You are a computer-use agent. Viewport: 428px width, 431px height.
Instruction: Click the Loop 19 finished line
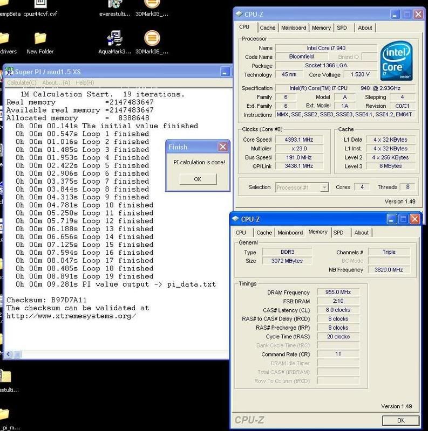[x=85, y=276]
